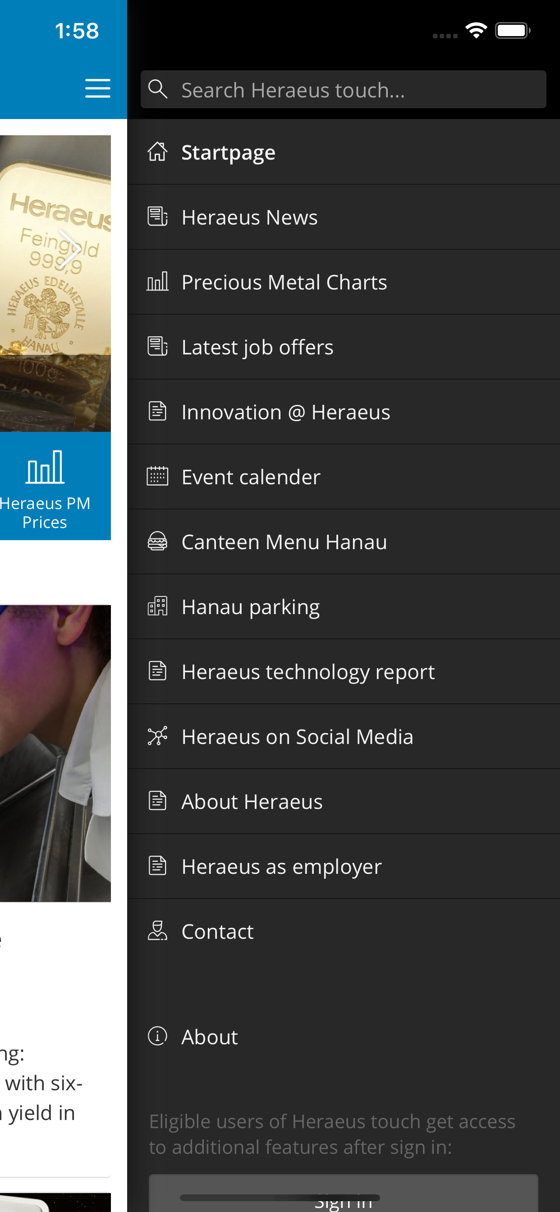The image size is (560, 1212).
Task: Tap the Startpage home icon
Action: point(157,152)
